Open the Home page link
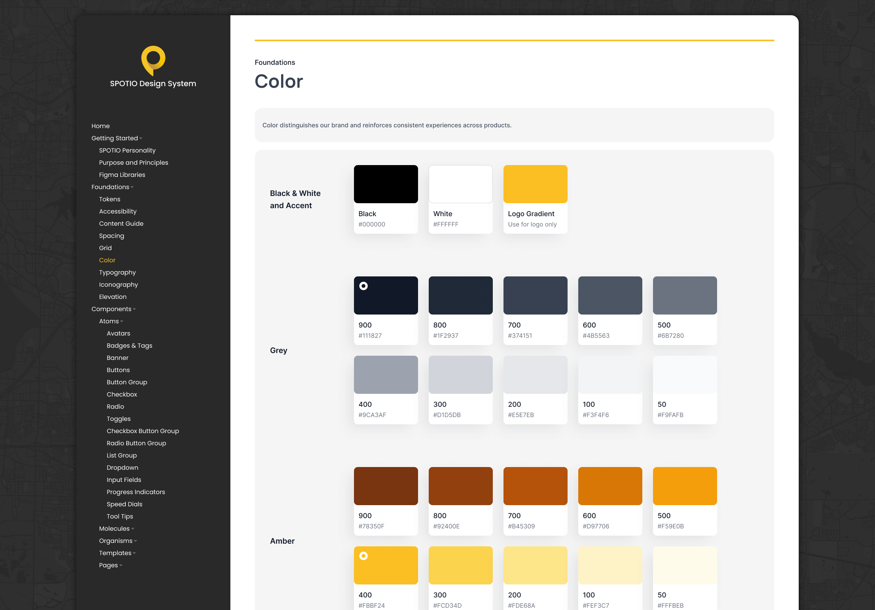This screenshot has width=875, height=610. 101,126
